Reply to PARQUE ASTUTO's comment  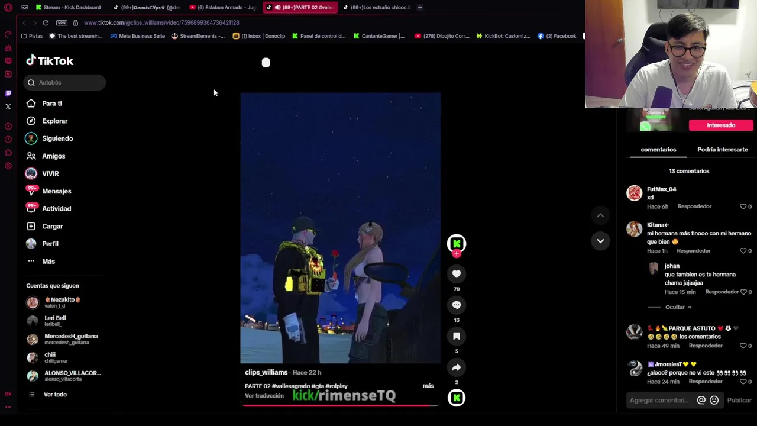[x=706, y=346]
